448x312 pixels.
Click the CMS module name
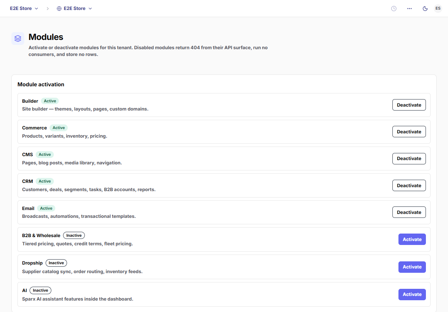[27, 155]
